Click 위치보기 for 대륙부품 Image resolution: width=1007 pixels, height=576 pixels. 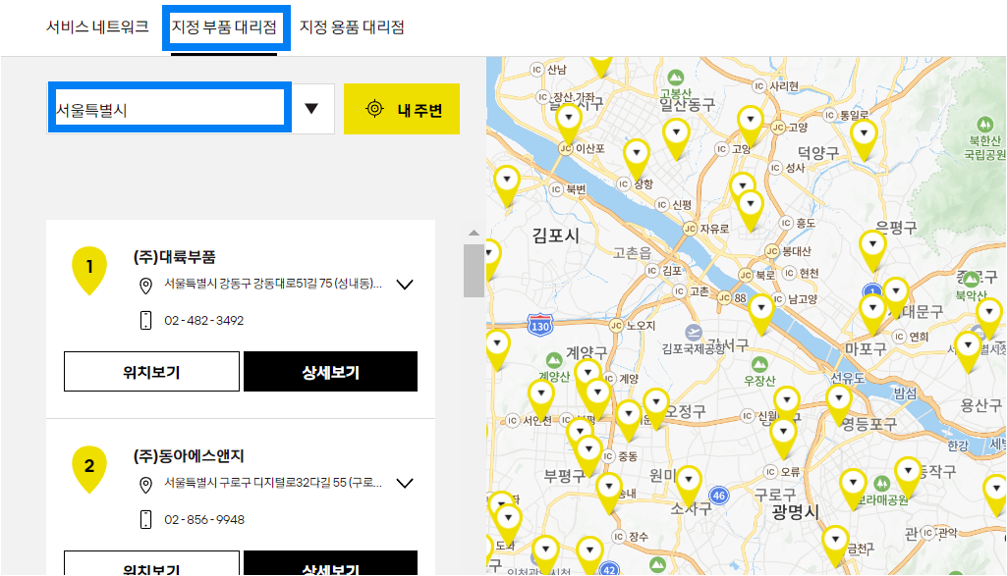(151, 371)
